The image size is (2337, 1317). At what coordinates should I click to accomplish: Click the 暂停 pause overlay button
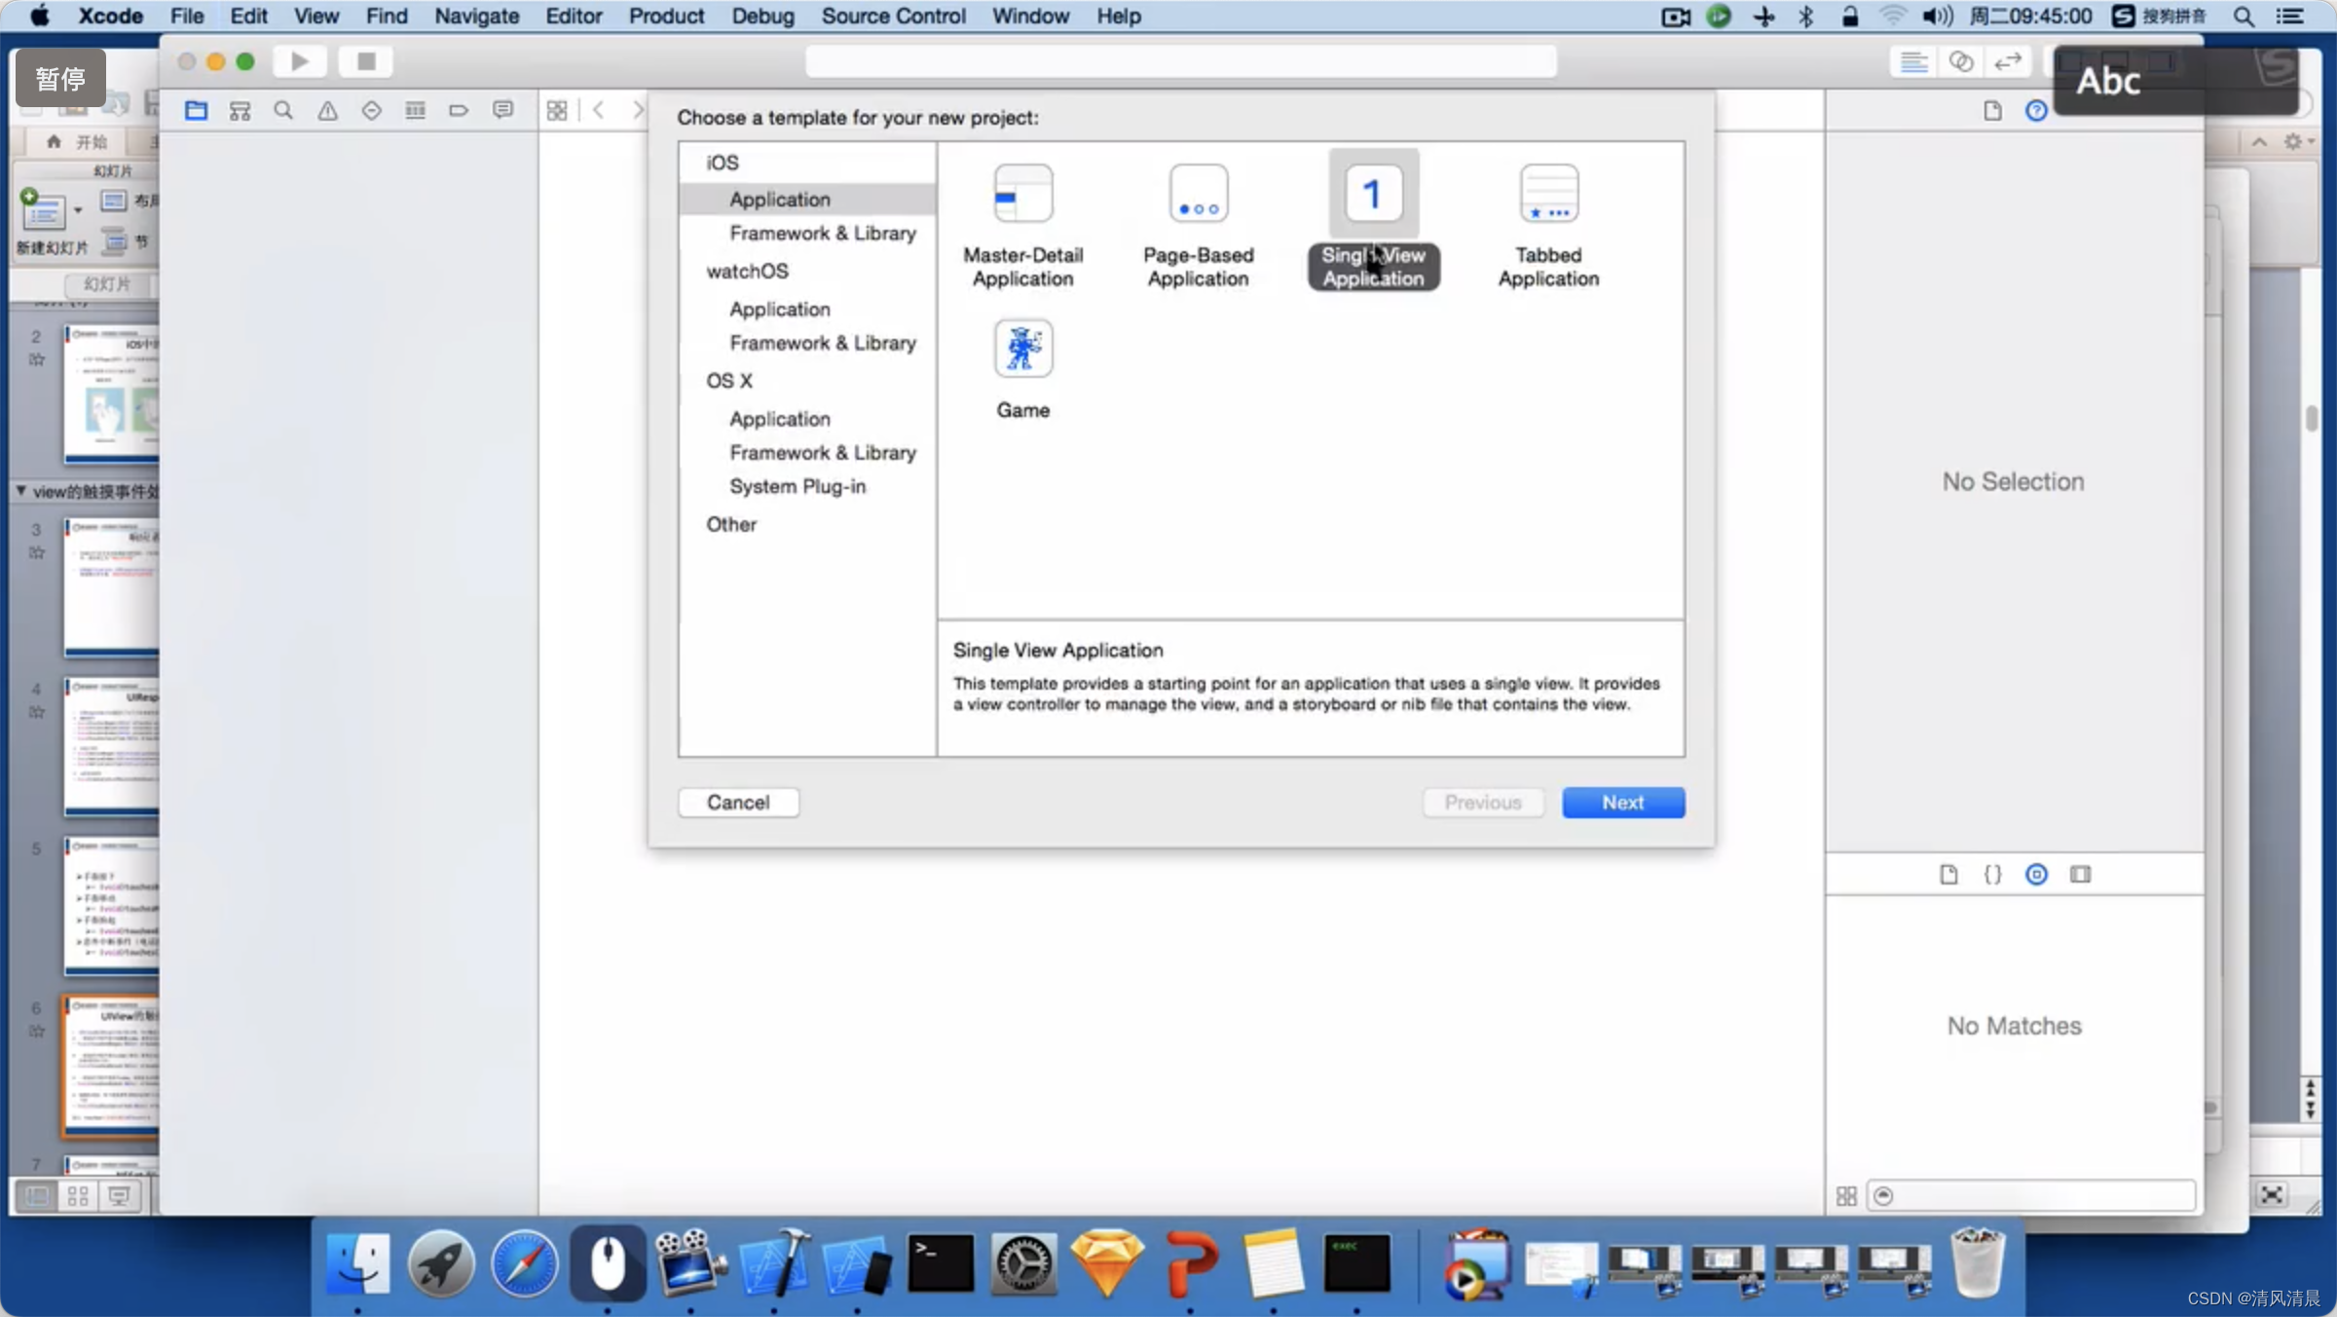pos(60,78)
